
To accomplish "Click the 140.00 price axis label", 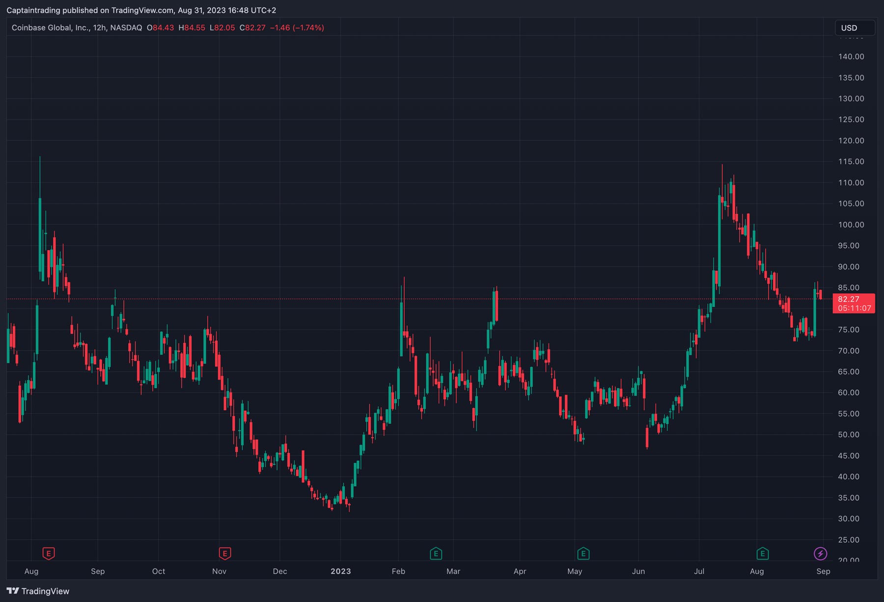I will tap(851, 56).
